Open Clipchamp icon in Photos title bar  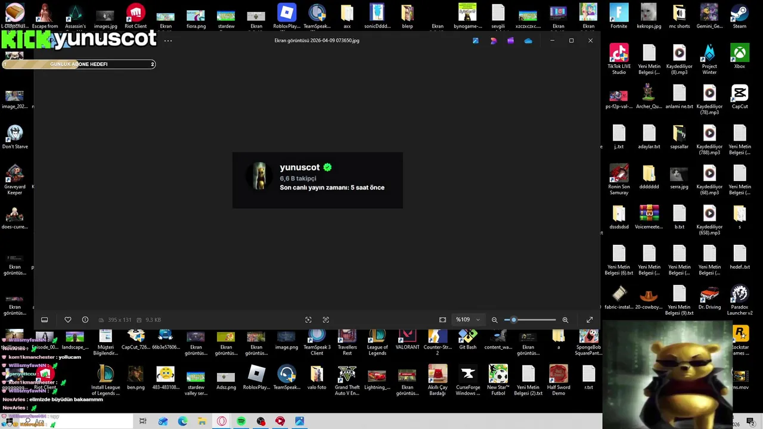(x=510, y=41)
